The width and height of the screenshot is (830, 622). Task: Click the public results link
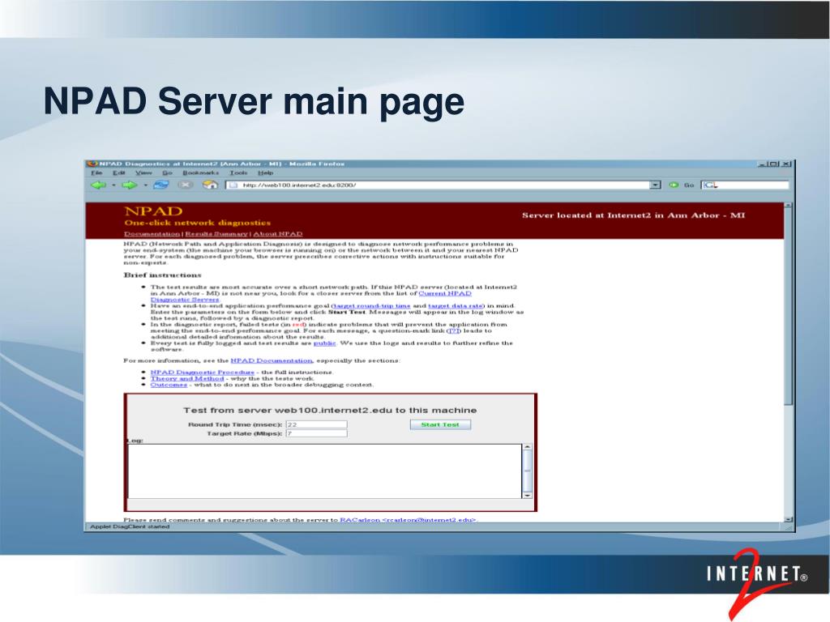[x=324, y=343]
